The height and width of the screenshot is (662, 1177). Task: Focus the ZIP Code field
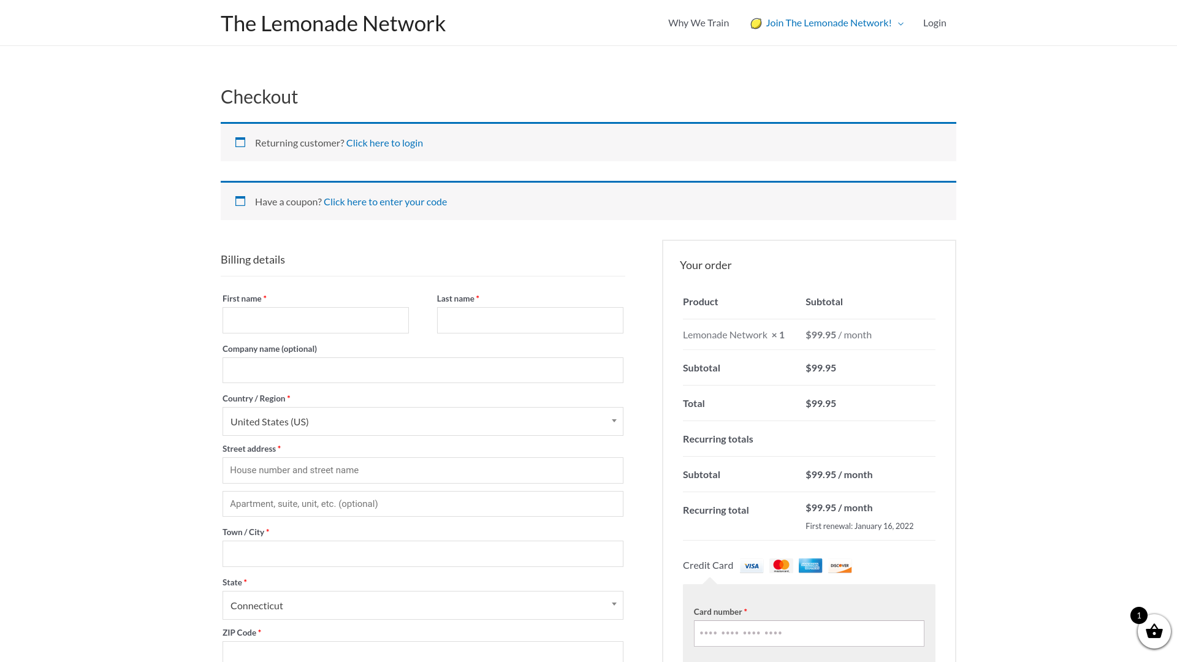coord(423,652)
